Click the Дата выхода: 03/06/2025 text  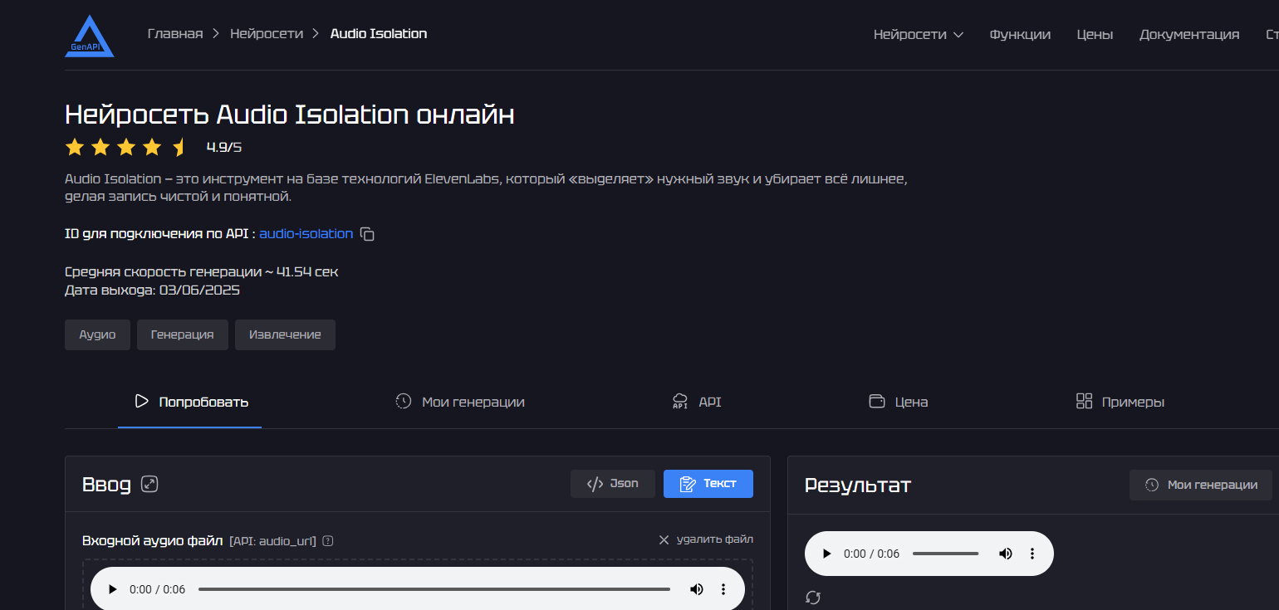[x=153, y=290]
